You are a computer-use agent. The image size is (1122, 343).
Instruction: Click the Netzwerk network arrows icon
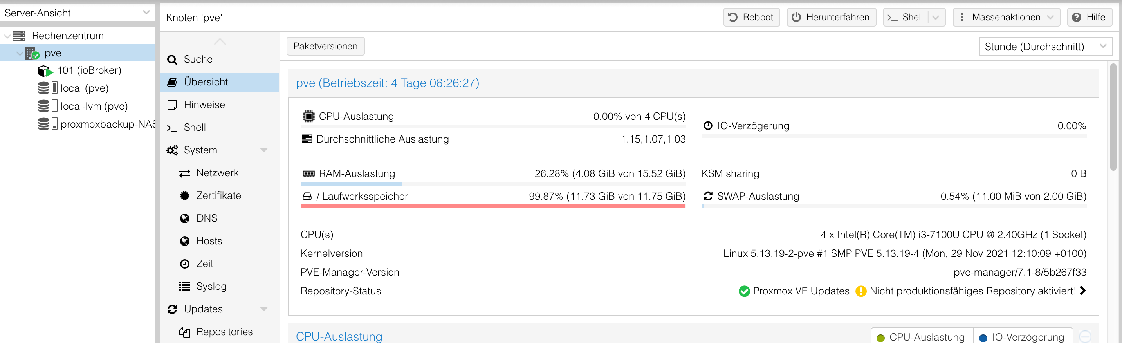click(x=185, y=173)
